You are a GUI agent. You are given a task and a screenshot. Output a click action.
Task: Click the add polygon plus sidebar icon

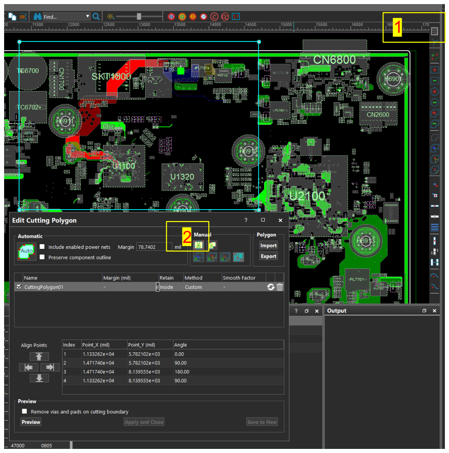[x=434, y=113]
